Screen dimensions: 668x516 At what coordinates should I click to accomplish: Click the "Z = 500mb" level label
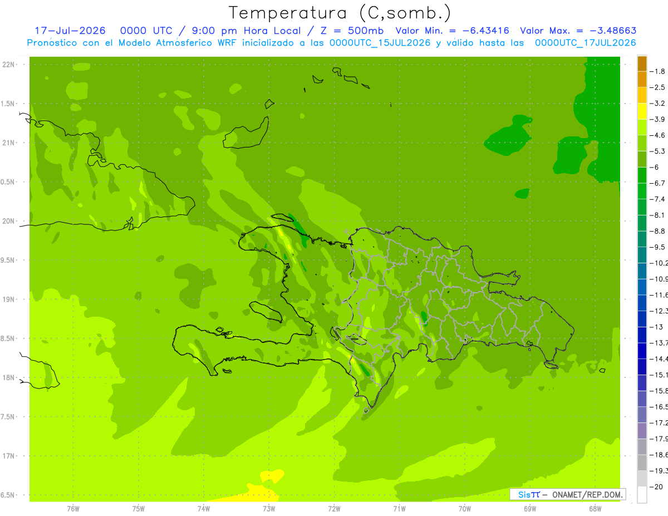pyautogui.click(x=351, y=31)
